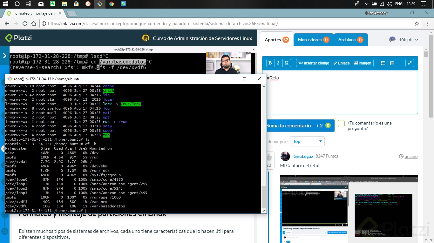
Task: Apply italic formatting in comment editor
Action: (x=278, y=63)
